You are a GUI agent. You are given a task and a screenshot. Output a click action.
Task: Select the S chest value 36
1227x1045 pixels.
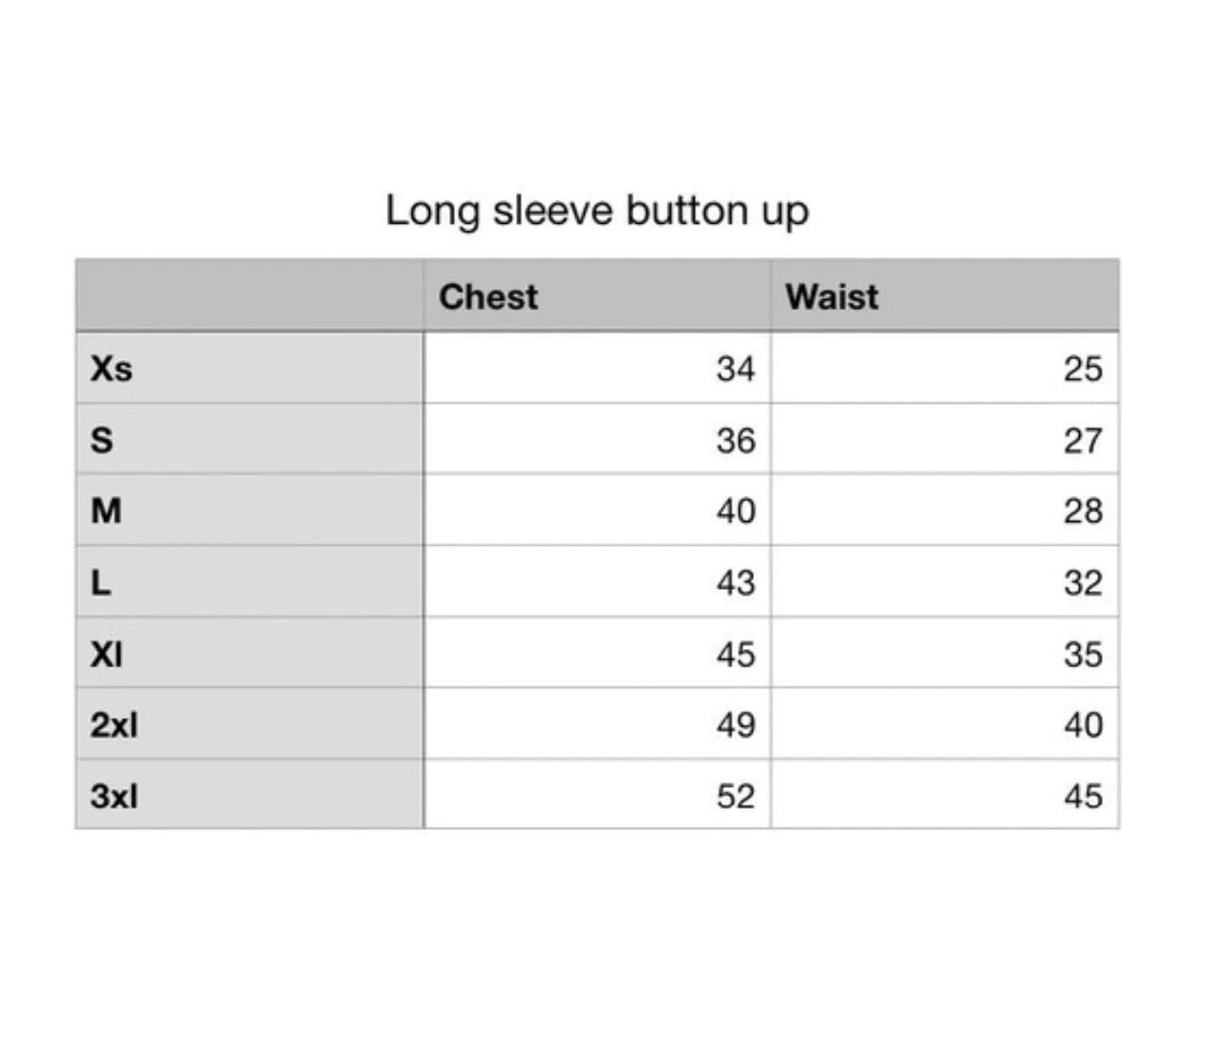tap(735, 441)
